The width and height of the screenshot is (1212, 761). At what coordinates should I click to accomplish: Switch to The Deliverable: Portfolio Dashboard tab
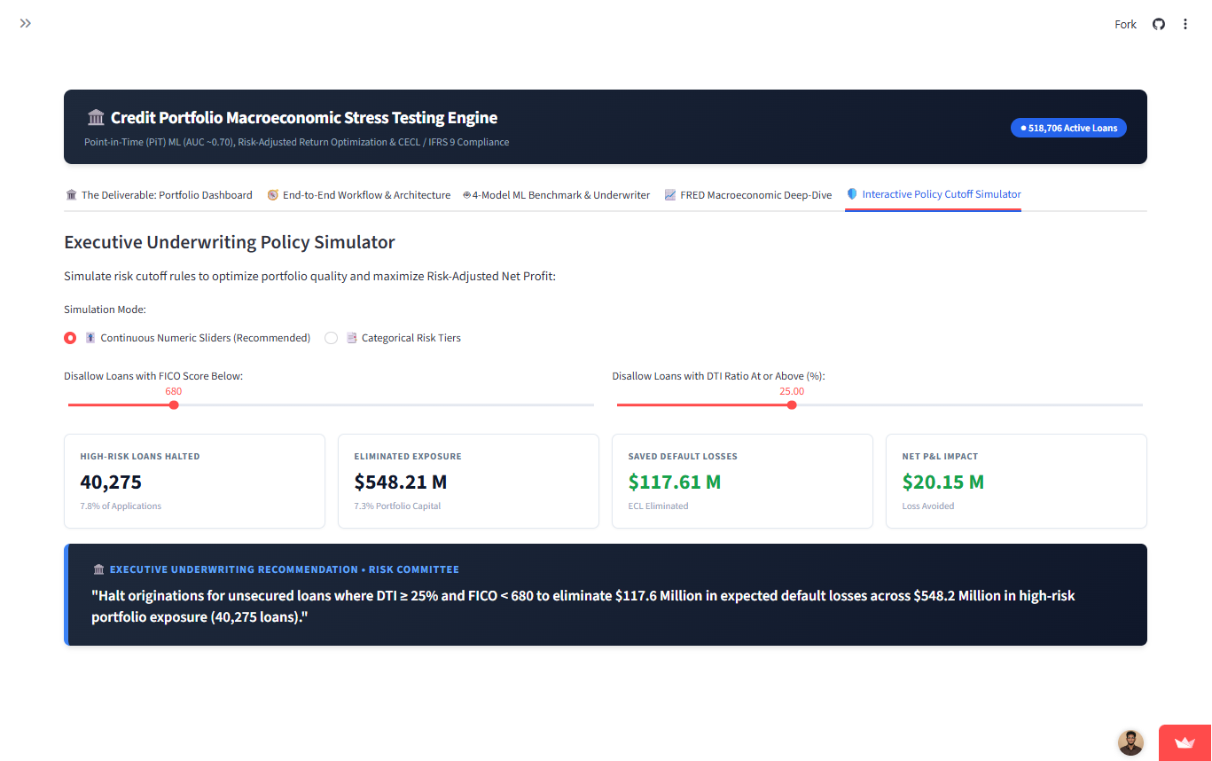[x=159, y=194]
